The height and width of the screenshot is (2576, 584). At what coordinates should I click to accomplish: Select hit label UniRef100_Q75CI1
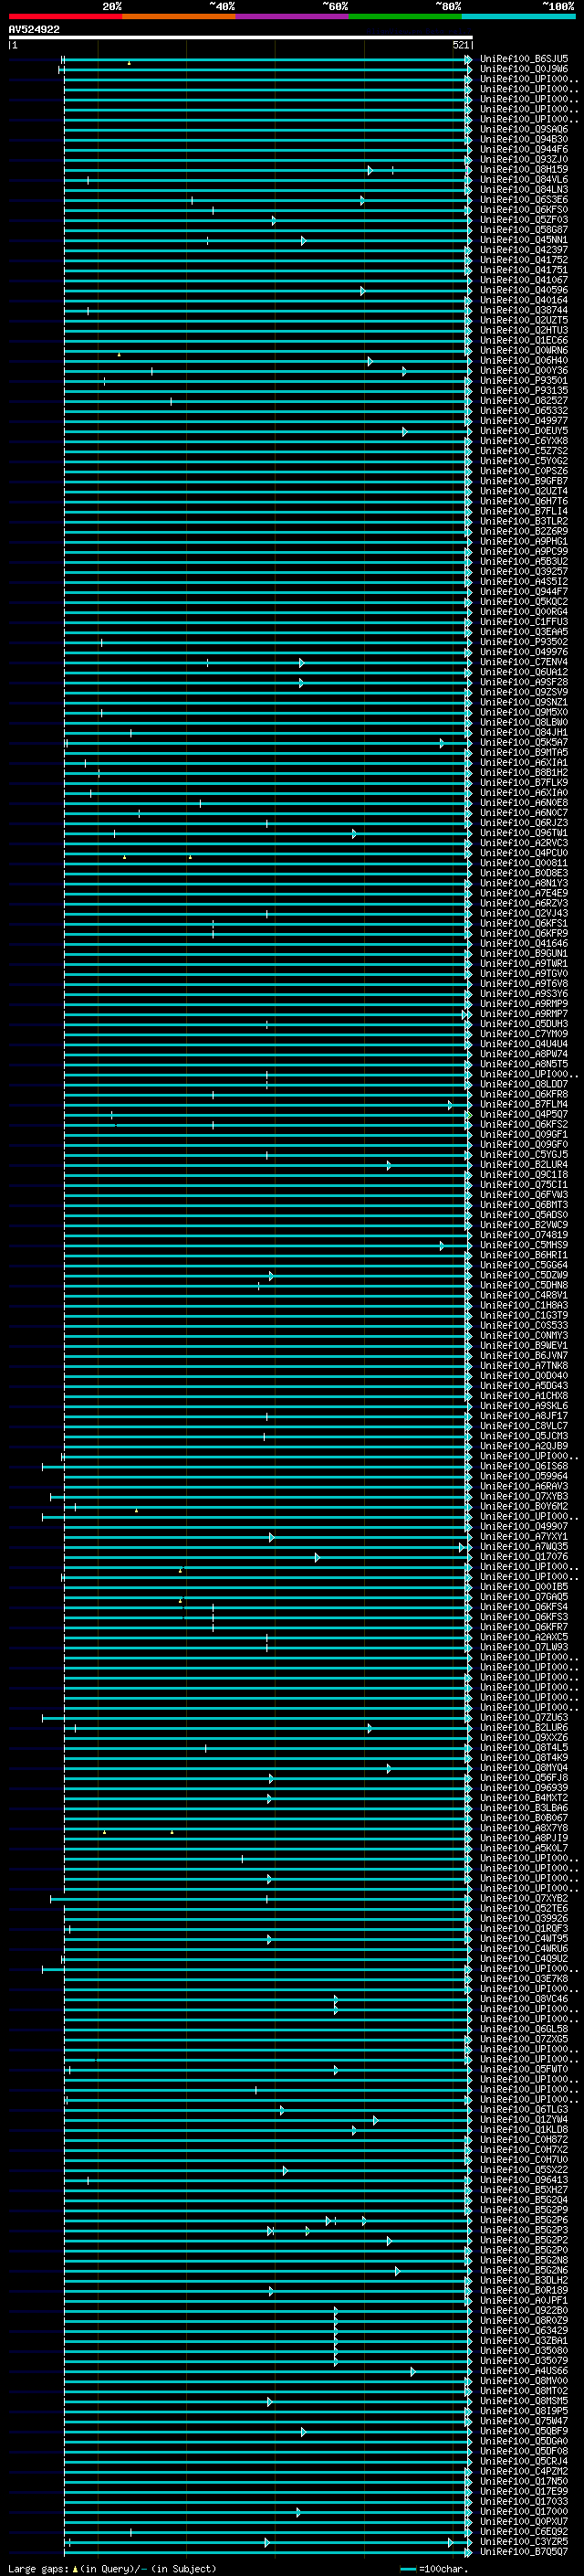tap(523, 1185)
